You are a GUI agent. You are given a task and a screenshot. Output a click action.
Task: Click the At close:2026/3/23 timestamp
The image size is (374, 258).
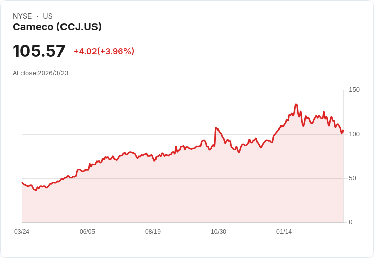coord(40,73)
